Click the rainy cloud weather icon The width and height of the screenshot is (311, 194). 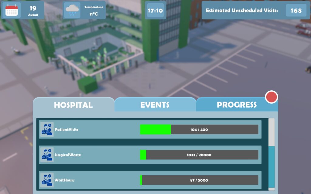pyautogui.click(x=72, y=10)
